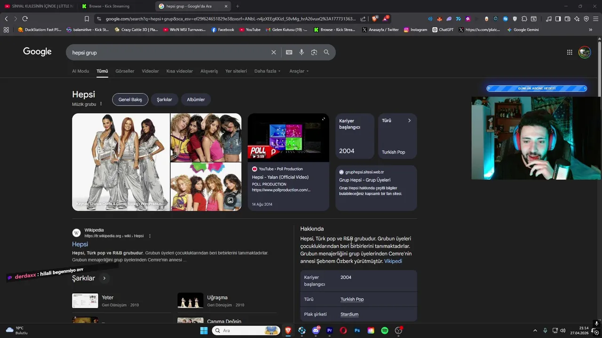Image resolution: width=602 pixels, height=338 pixels.
Task: Click the Windows taskbar Ara search box
Action: 246,330
